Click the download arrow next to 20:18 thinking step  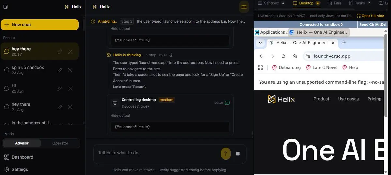point(171,55)
